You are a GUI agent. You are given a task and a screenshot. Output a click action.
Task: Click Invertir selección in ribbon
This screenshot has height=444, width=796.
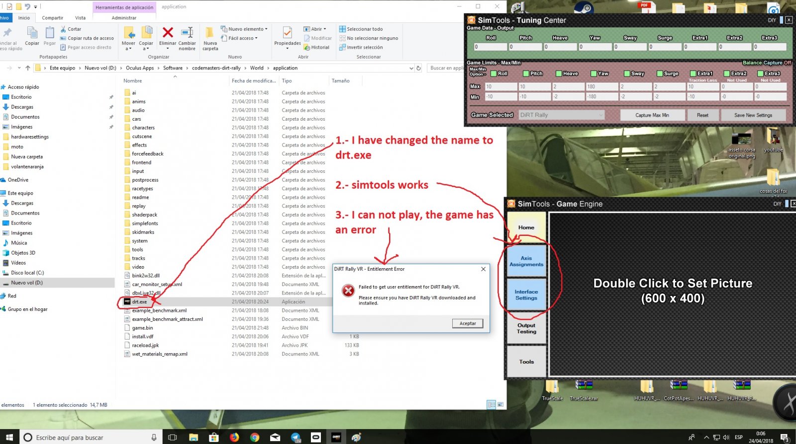(361, 48)
